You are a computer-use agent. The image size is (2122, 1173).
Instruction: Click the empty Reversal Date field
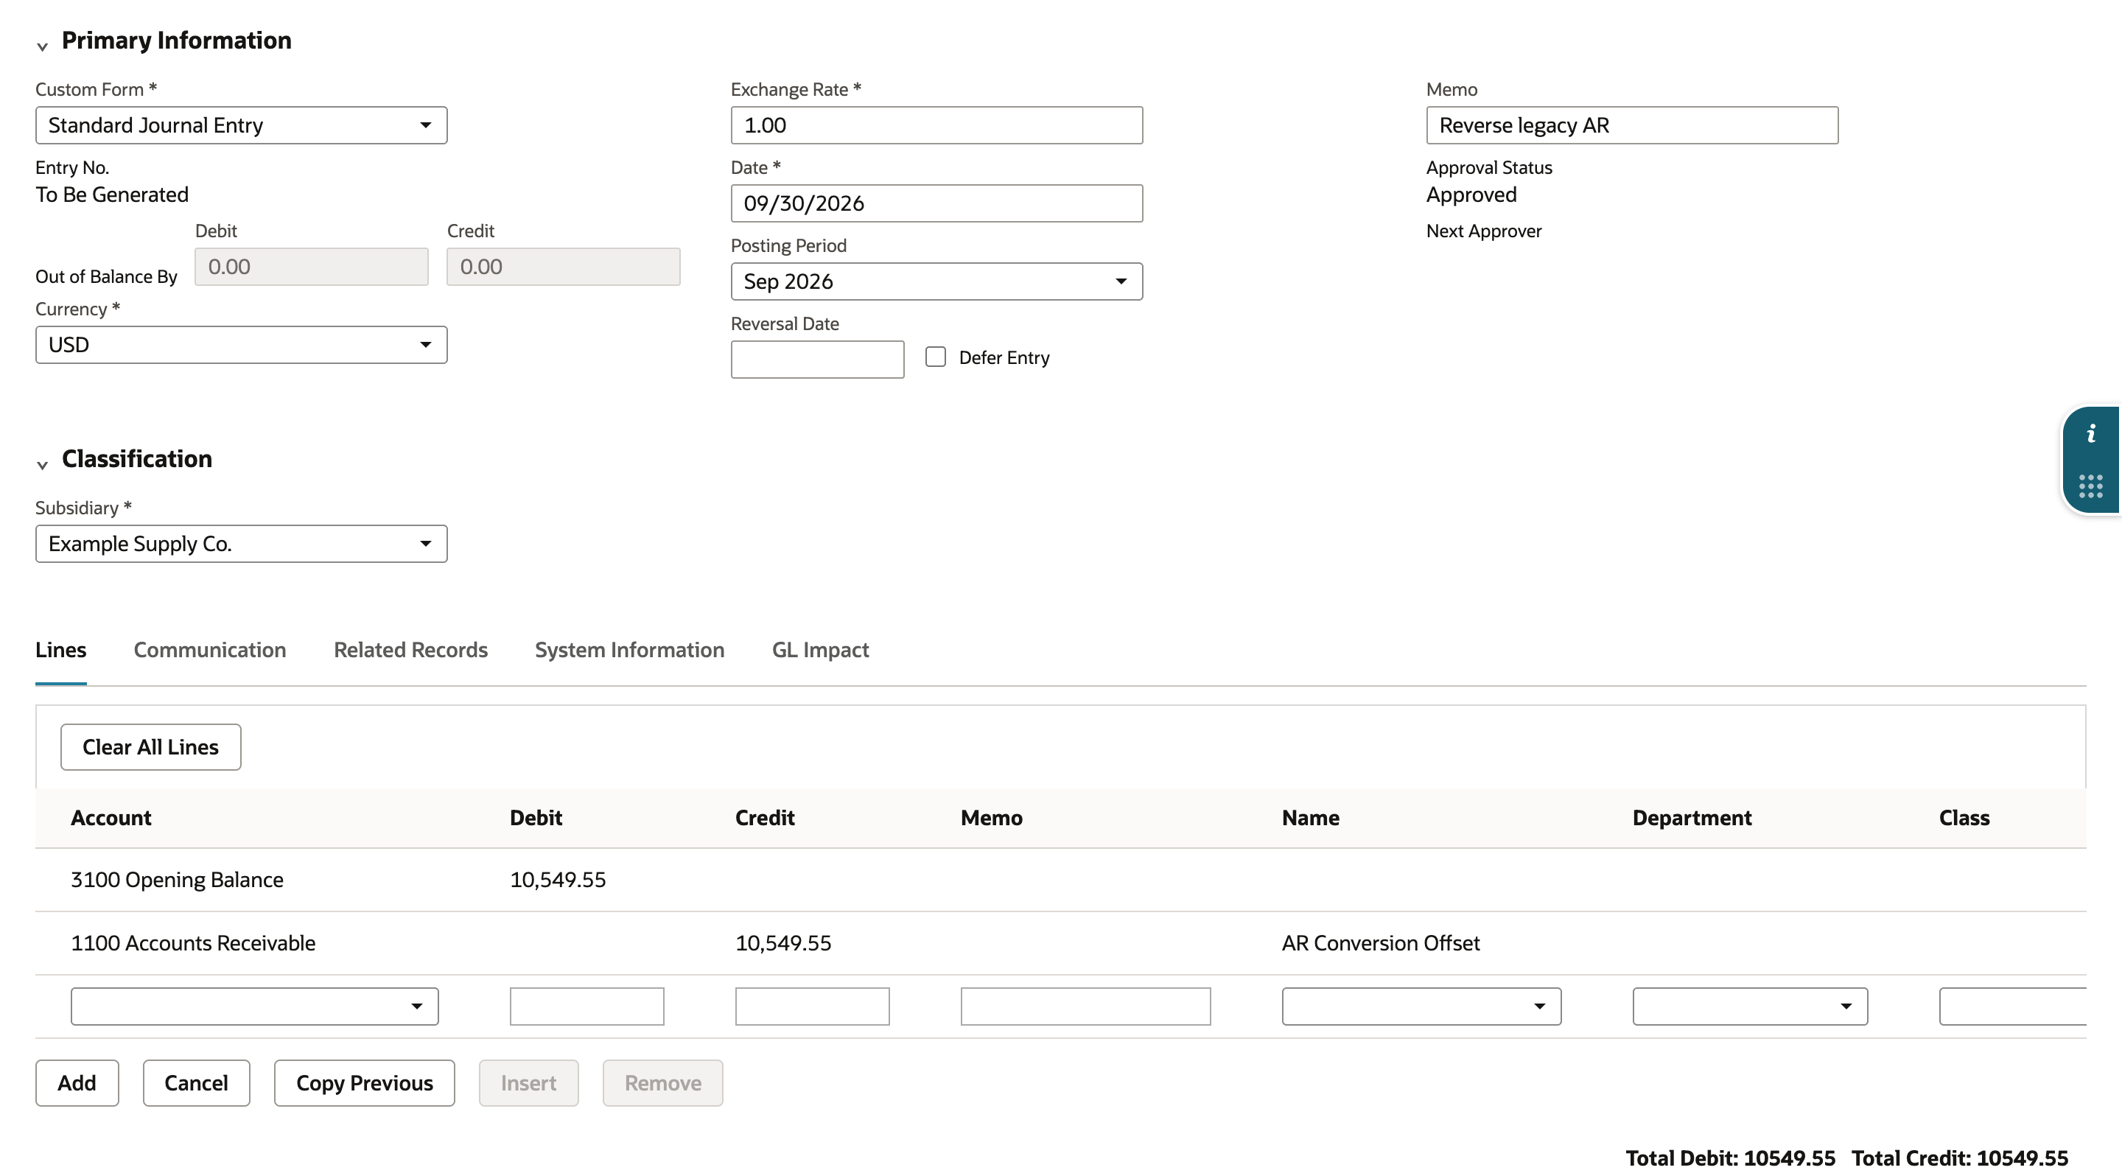[x=817, y=360]
